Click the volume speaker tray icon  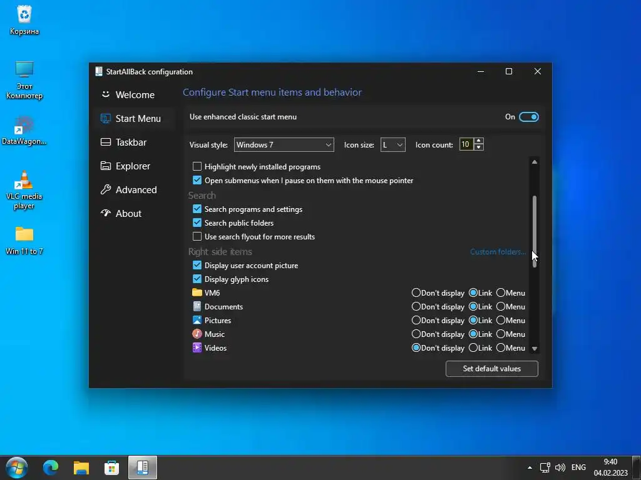(x=560, y=467)
